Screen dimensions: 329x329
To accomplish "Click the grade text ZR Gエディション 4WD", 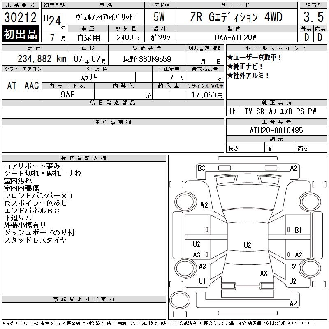I will click(x=236, y=18).
